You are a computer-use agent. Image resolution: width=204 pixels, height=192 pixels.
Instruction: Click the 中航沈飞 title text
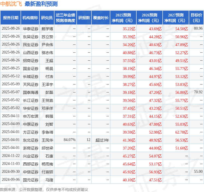tap(11, 4)
